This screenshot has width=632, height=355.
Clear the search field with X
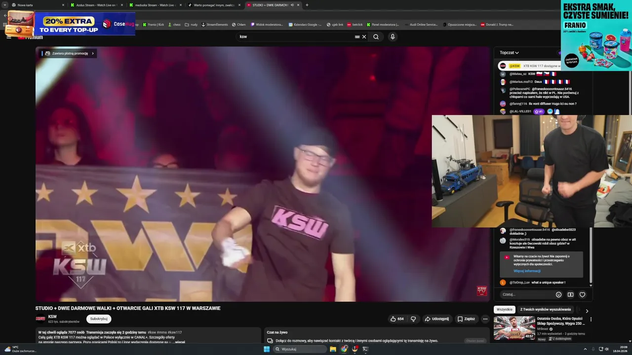point(364,36)
